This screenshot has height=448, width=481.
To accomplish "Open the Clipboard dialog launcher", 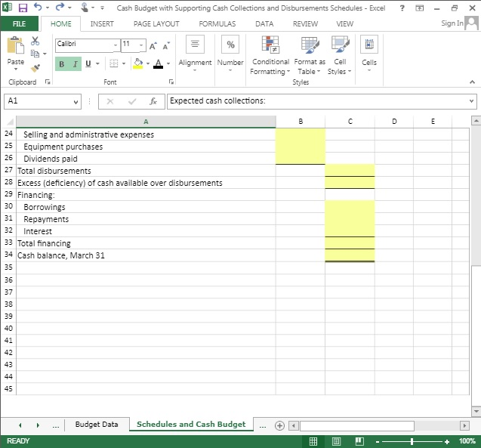I will [48, 82].
